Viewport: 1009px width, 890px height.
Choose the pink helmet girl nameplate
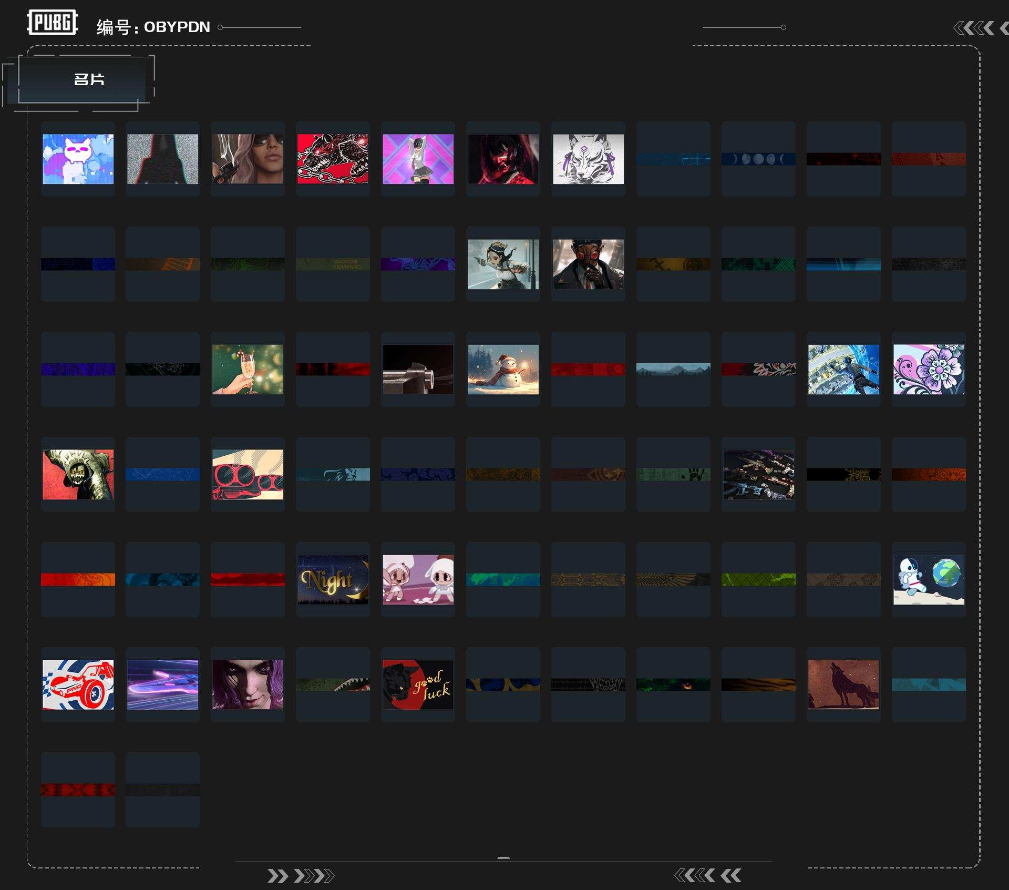(x=418, y=159)
